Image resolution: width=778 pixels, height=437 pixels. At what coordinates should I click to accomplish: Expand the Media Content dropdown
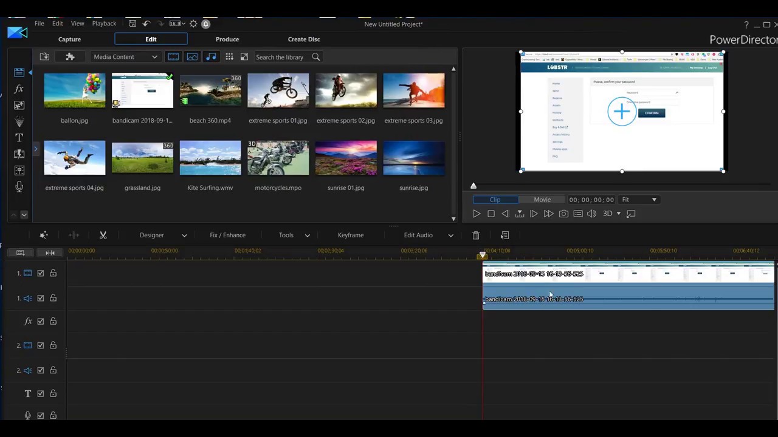coord(125,57)
